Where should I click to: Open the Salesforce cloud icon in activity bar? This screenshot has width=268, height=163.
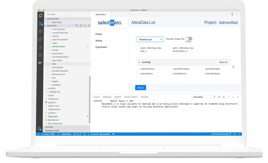pyautogui.click(x=40, y=63)
